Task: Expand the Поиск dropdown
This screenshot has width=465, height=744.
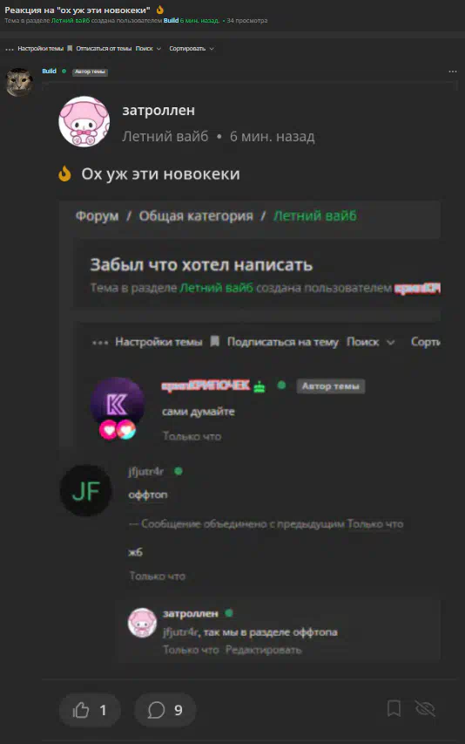Action: pos(148,48)
